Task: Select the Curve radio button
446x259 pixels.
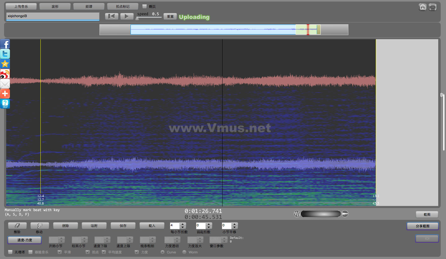Action: [163, 252]
